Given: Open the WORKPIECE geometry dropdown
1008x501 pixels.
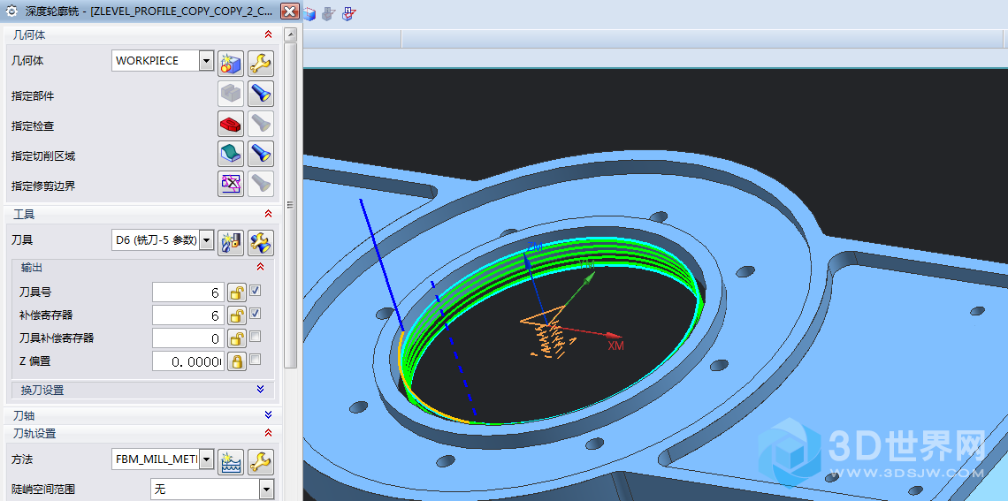Looking at the screenshot, I should click(207, 61).
